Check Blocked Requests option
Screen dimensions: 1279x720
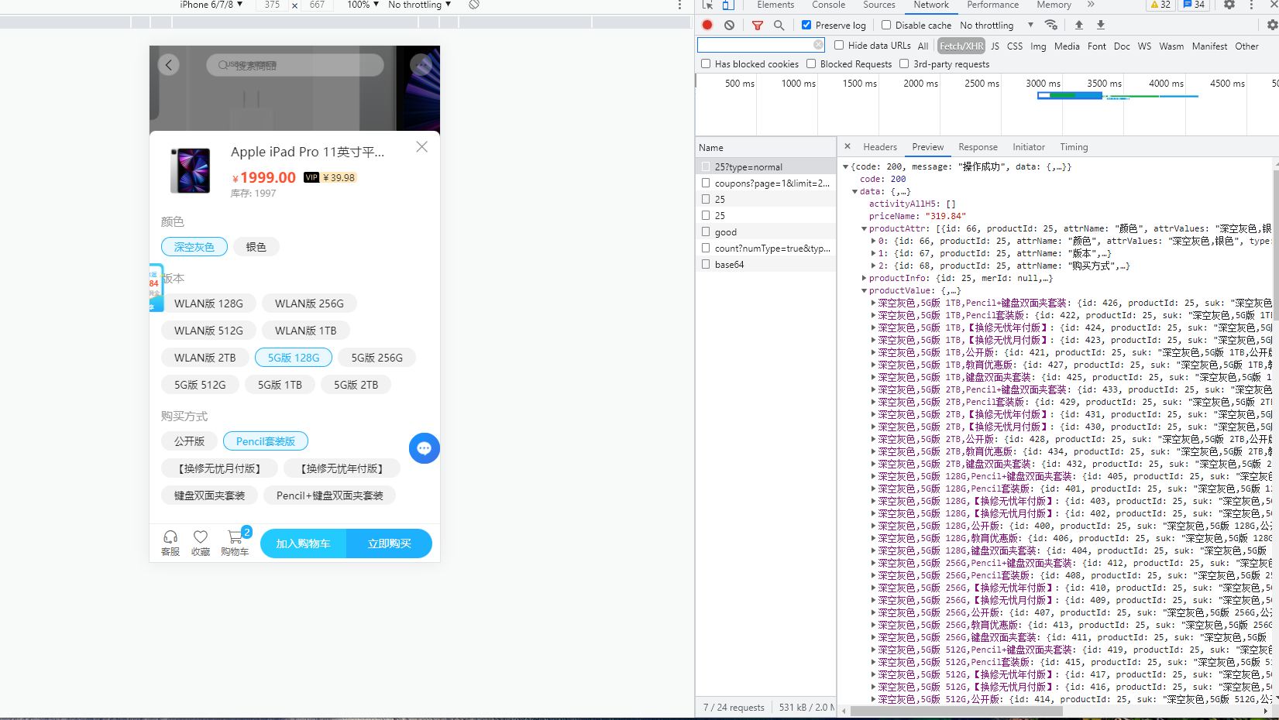pyautogui.click(x=811, y=63)
